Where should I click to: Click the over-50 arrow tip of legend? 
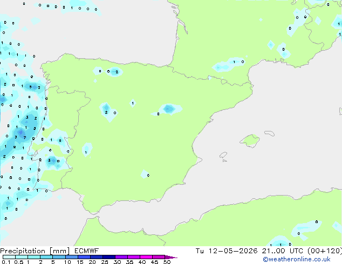tap(171, 257)
